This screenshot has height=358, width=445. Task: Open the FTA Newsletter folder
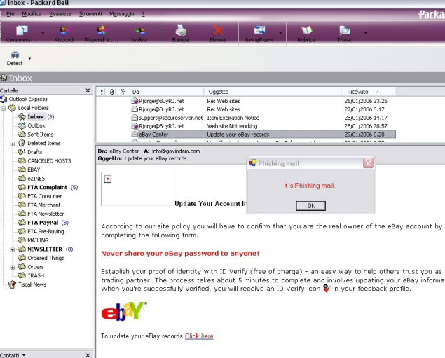pyautogui.click(x=46, y=214)
